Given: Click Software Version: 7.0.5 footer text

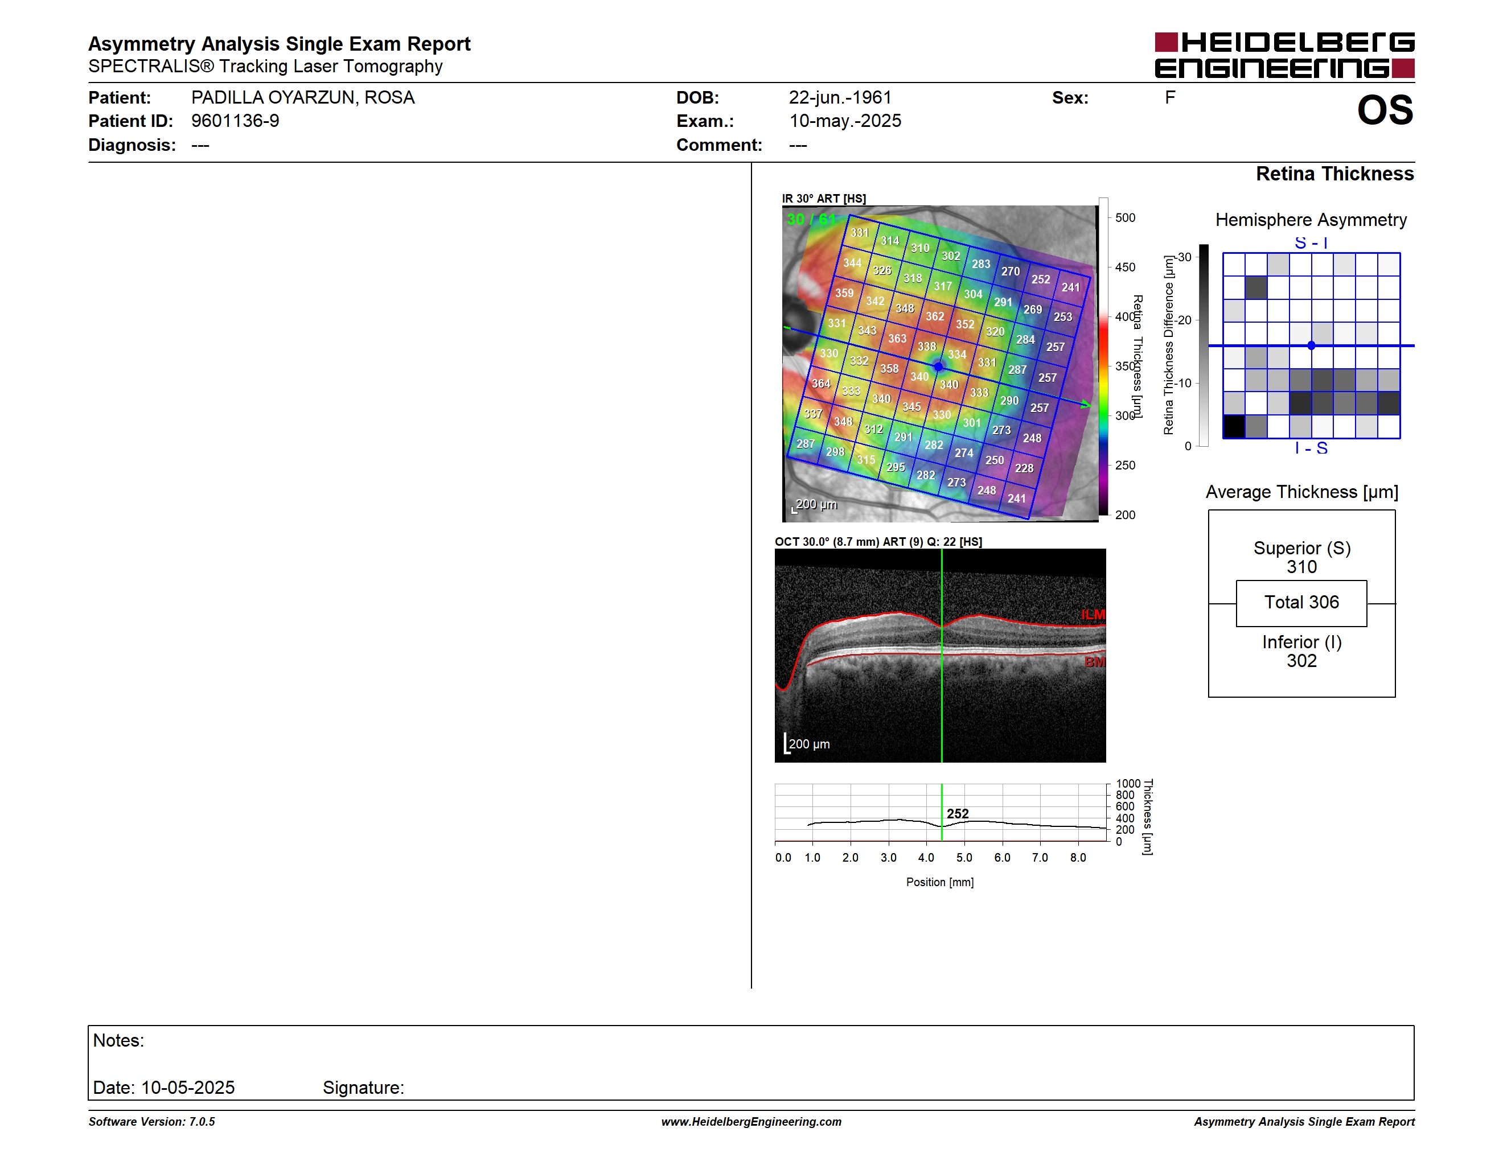Looking at the screenshot, I should [151, 1122].
